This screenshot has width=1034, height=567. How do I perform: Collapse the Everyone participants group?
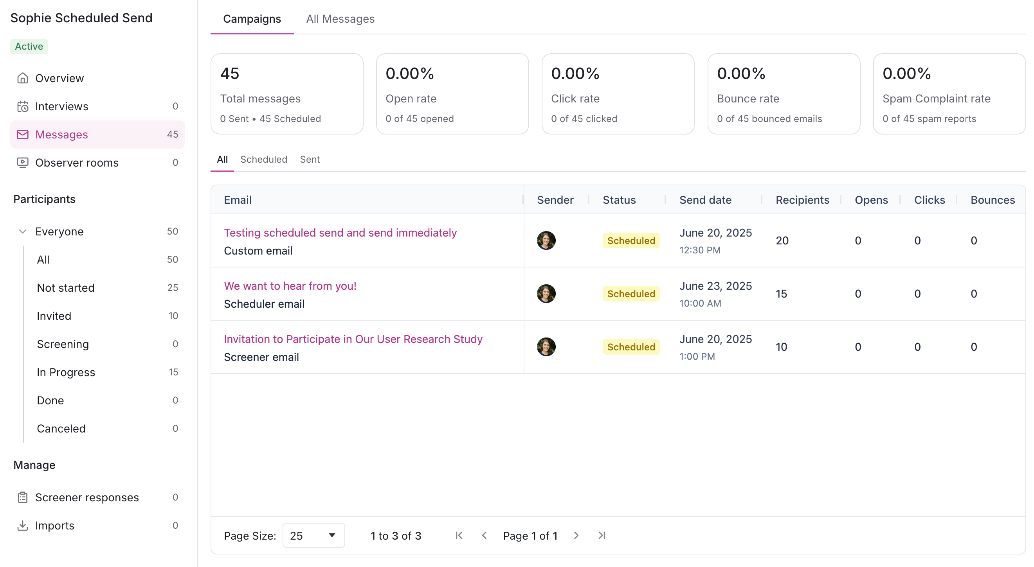[x=22, y=231]
